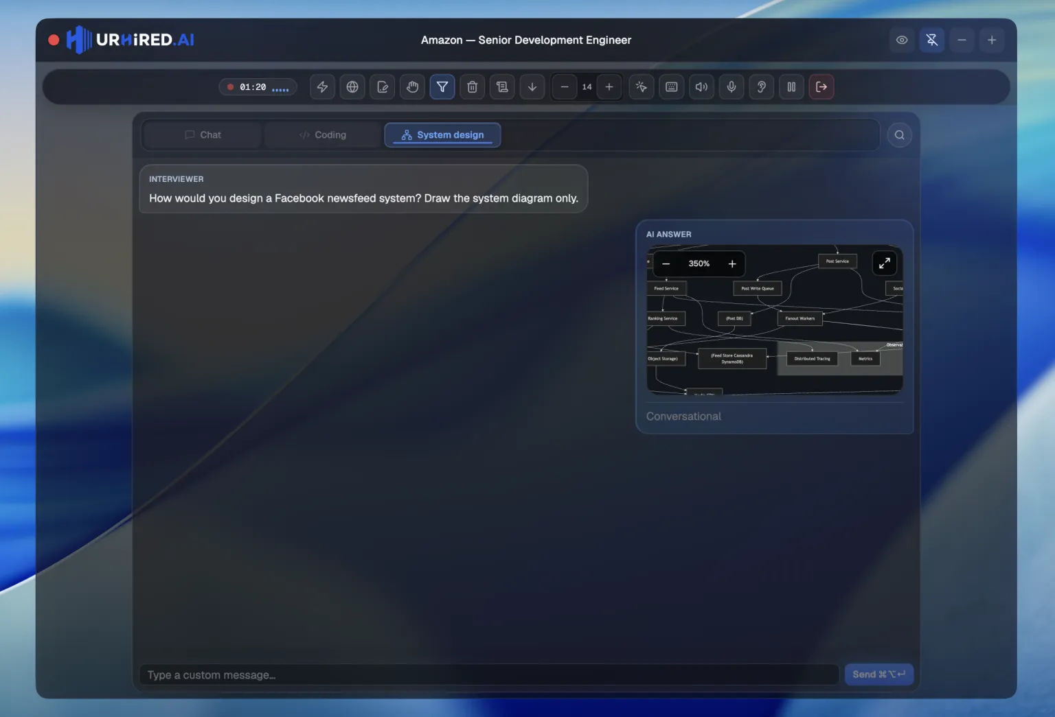Click the trash can clear icon
The image size is (1055, 717).
[x=473, y=87]
